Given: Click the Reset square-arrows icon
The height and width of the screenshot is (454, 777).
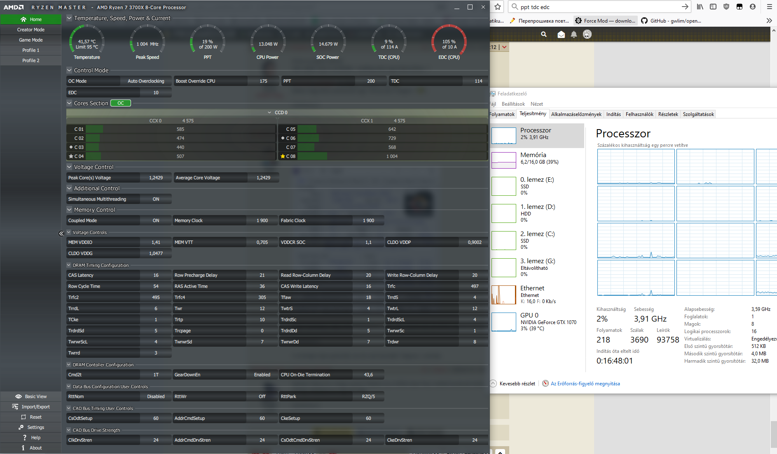Looking at the screenshot, I should pyautogui.click(x=23, y=417).
